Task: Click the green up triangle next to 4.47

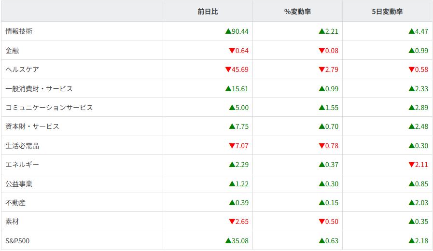Action: tap(412, 31)
